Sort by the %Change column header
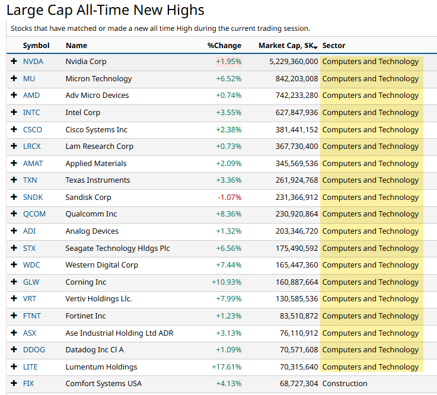Viewport: 437px width, 395px height. click(224, 46)
